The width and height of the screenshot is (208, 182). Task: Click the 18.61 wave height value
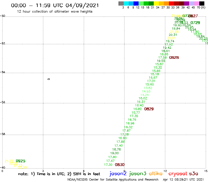click(x=166, y=51)
